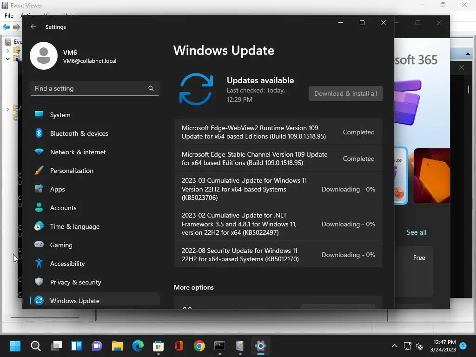Click the VM6@collabnet.local account text

(x=90, y=61)
